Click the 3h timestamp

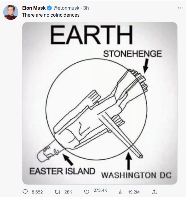point(86,8)
